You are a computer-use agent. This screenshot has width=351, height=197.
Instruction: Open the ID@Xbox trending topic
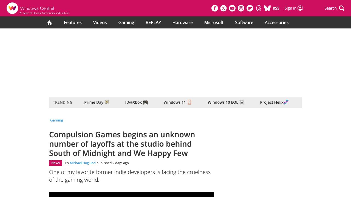[137, 102]
